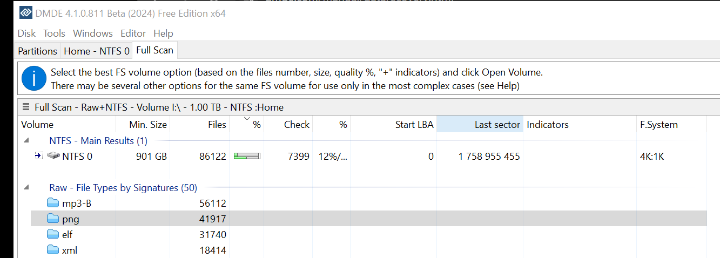Open the Disk menu
The width and height of the screenshot is (720, 258).
click(26, 33)
